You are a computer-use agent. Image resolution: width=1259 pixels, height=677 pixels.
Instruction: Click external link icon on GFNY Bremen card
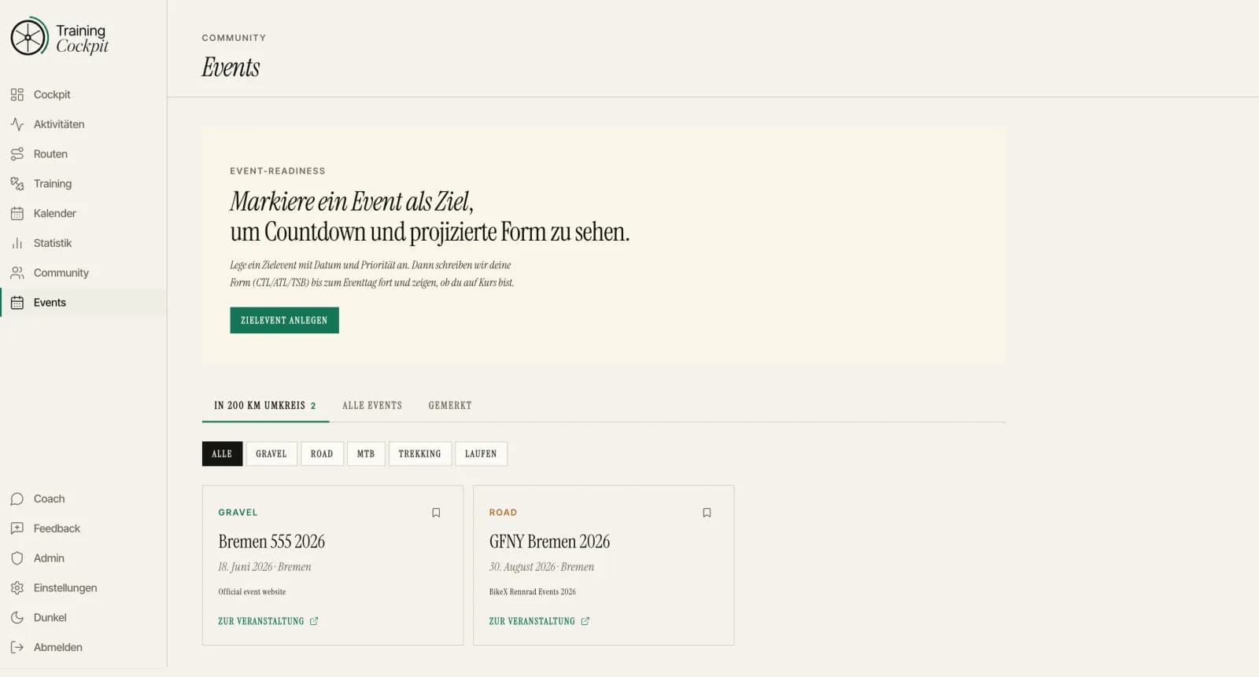coord(585,621)
